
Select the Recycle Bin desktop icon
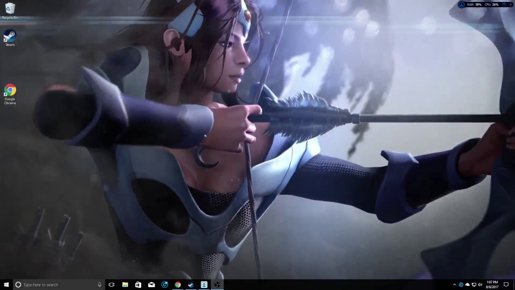point(10,11)
